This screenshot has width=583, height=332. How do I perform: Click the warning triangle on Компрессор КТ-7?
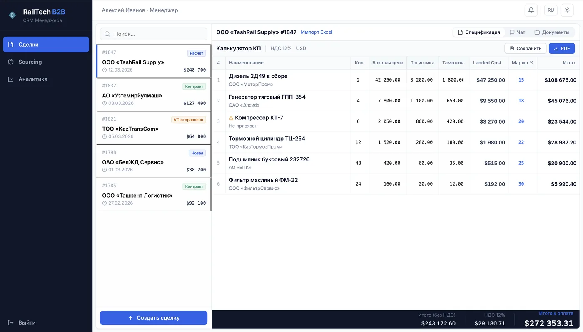click(x=232, y=117)
